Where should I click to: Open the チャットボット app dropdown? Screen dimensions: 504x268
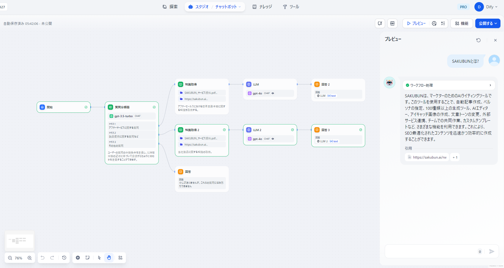click(228, 7)
